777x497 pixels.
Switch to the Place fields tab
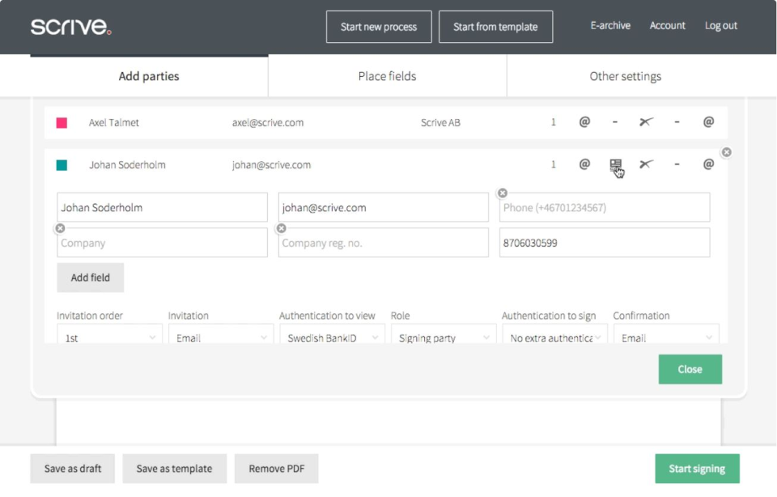(x=387, y=76)
